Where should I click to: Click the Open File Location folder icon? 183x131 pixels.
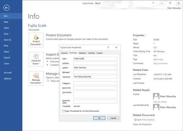135,120
